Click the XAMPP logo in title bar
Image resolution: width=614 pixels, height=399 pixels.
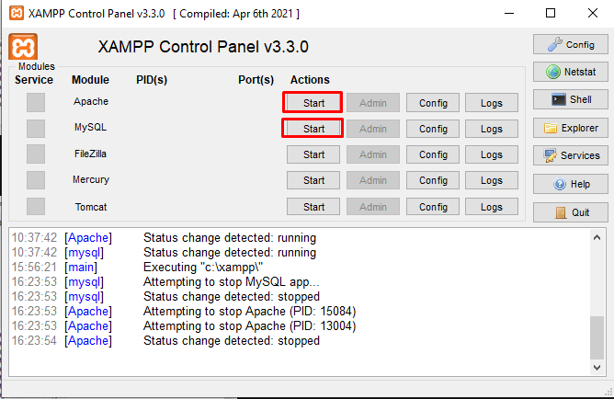click(x=16, y=13)
